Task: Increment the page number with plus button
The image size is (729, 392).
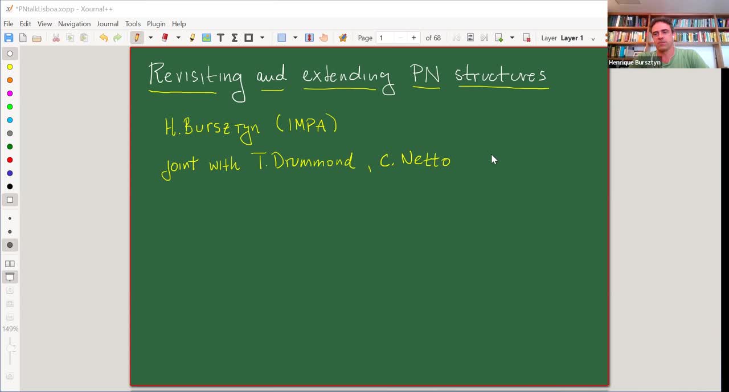Action: (x=414, y=37)
